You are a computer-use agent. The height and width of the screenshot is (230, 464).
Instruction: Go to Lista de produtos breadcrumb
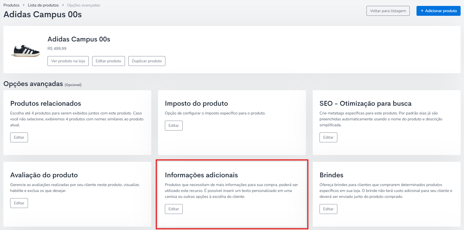(43, 5)
